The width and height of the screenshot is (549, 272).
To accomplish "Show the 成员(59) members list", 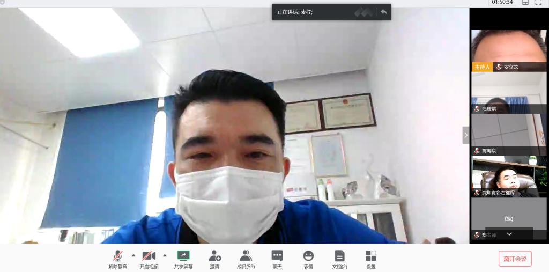I will [x=246, y=256].
